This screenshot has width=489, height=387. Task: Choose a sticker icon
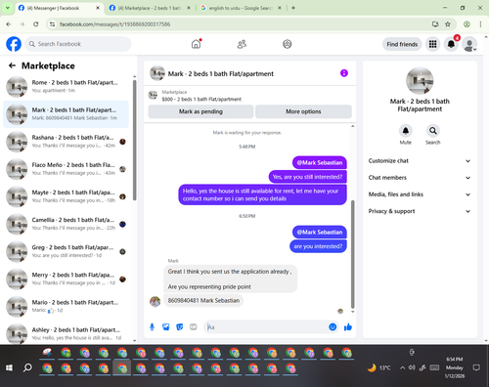coord(180,326)
